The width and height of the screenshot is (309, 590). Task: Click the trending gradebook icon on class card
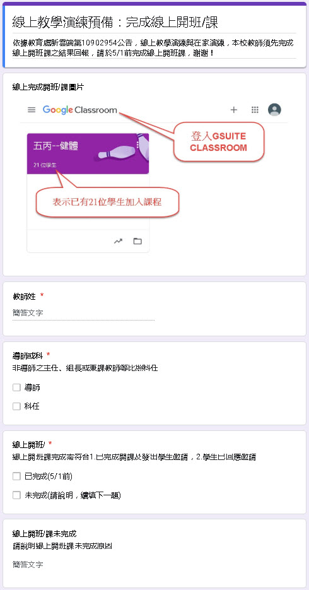pyautogui.click(x=119, y=241)
